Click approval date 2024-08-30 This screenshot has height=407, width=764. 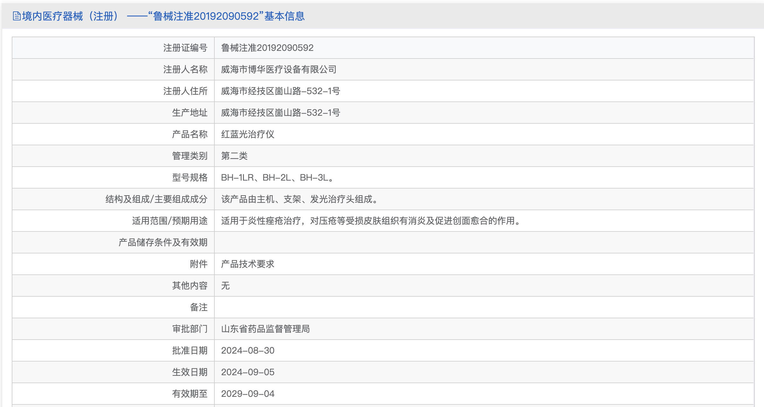point(247,350)
